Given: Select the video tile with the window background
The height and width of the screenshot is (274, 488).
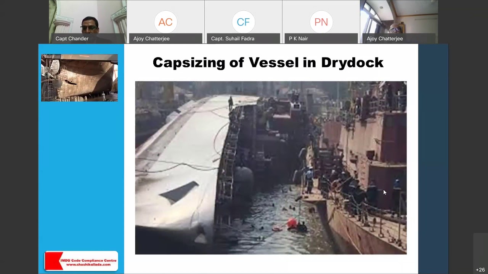Looking at the screenshot, I should pos(399,22).
